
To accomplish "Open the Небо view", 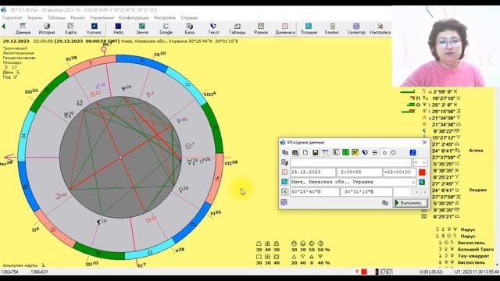I will point(118,29).
